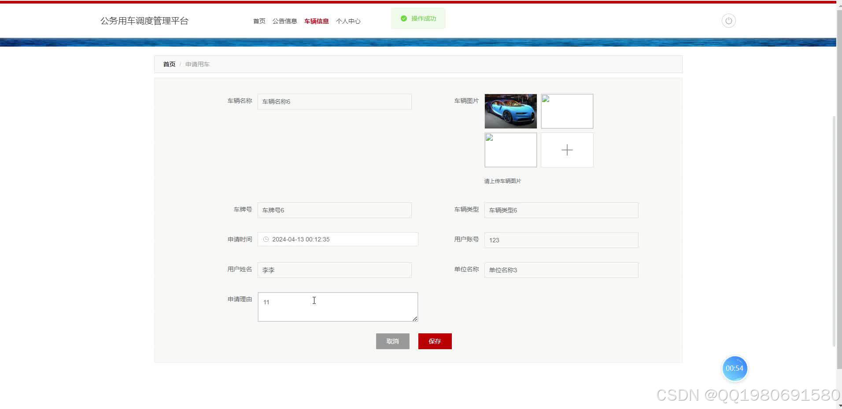Click the 申请理由 textarea

[x=337, y=307]
